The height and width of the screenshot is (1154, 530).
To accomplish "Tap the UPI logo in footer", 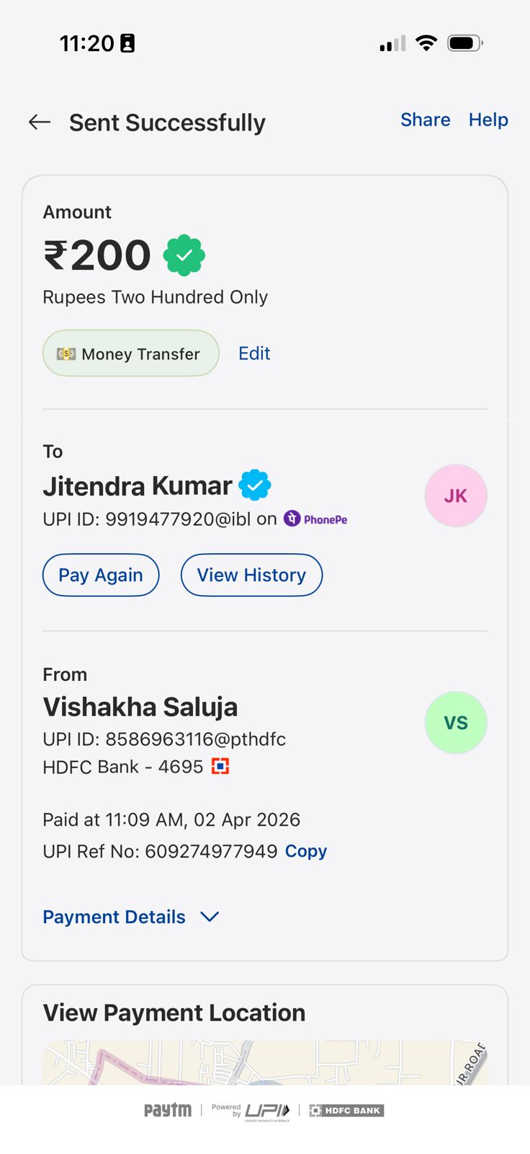I will [267, 1111].
